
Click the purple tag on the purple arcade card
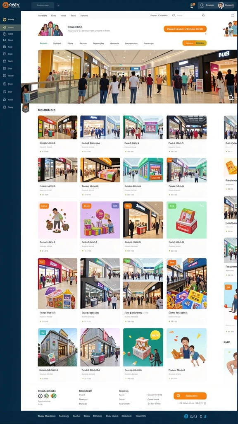click(115, 206)
